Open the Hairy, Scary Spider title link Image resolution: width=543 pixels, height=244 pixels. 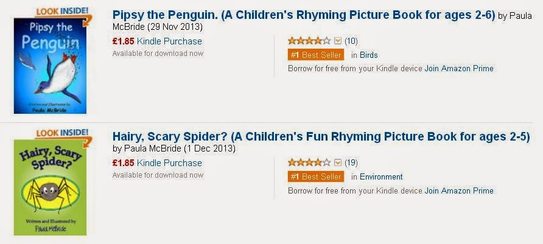coord(321,136)
